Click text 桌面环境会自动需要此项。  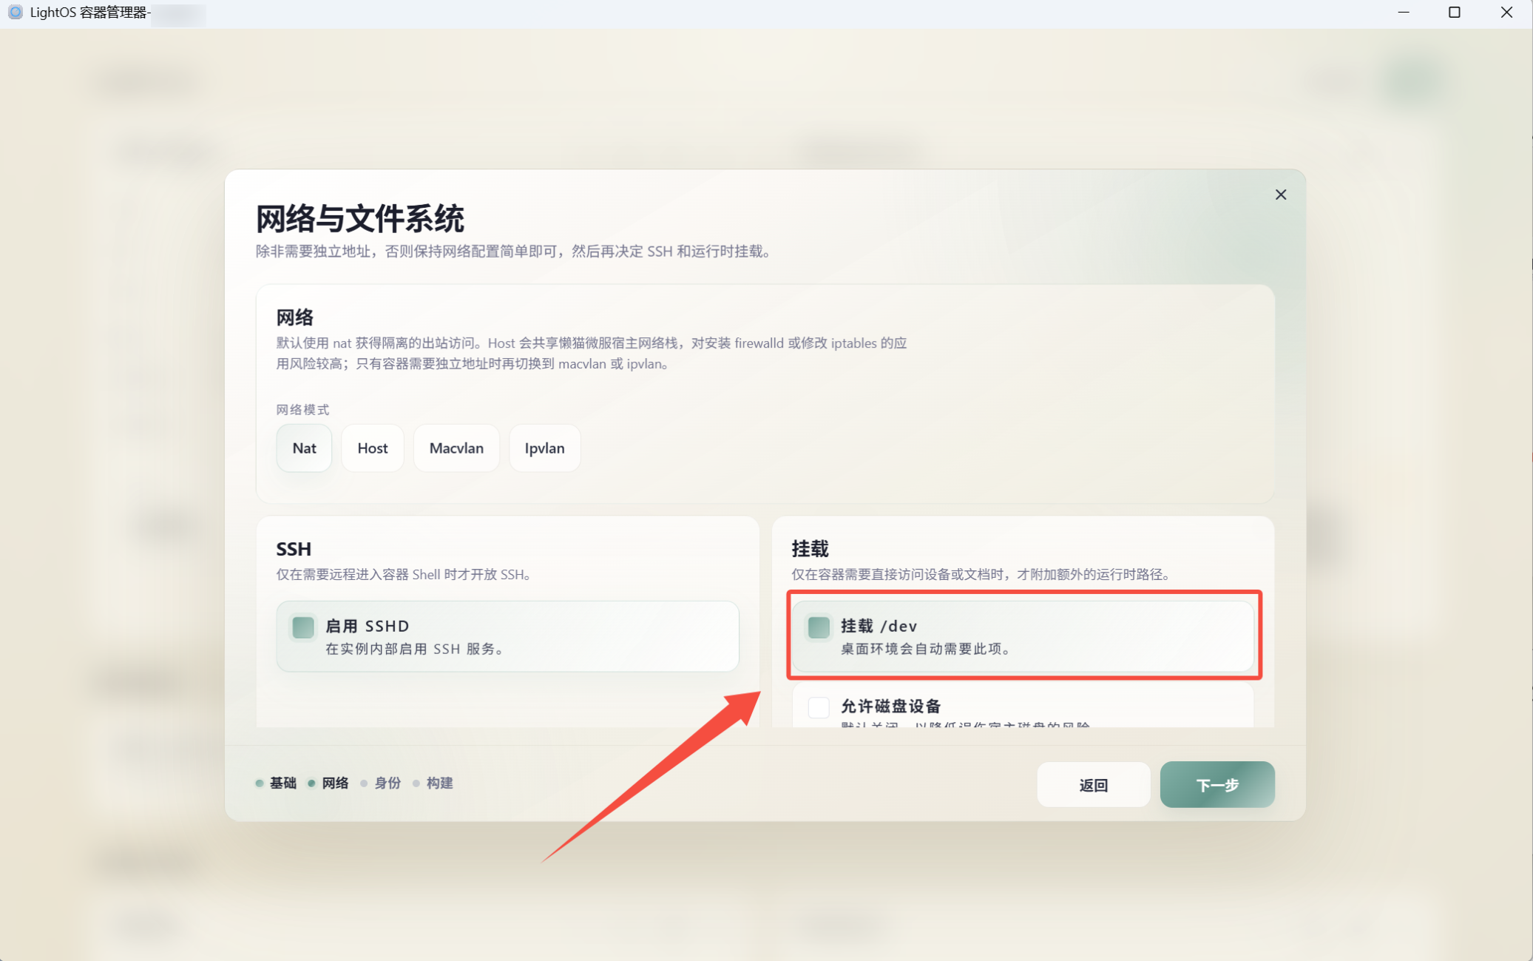click(x=927, y=649)
